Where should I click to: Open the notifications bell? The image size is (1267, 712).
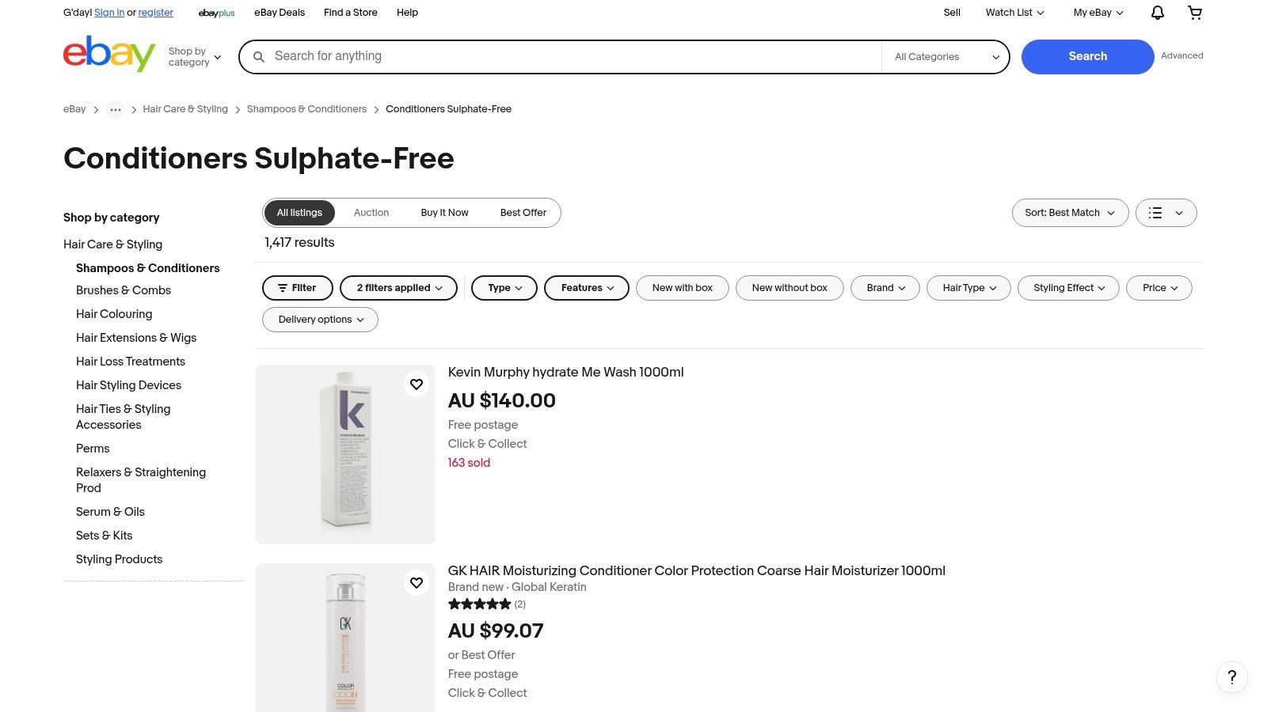(1156, 13)
